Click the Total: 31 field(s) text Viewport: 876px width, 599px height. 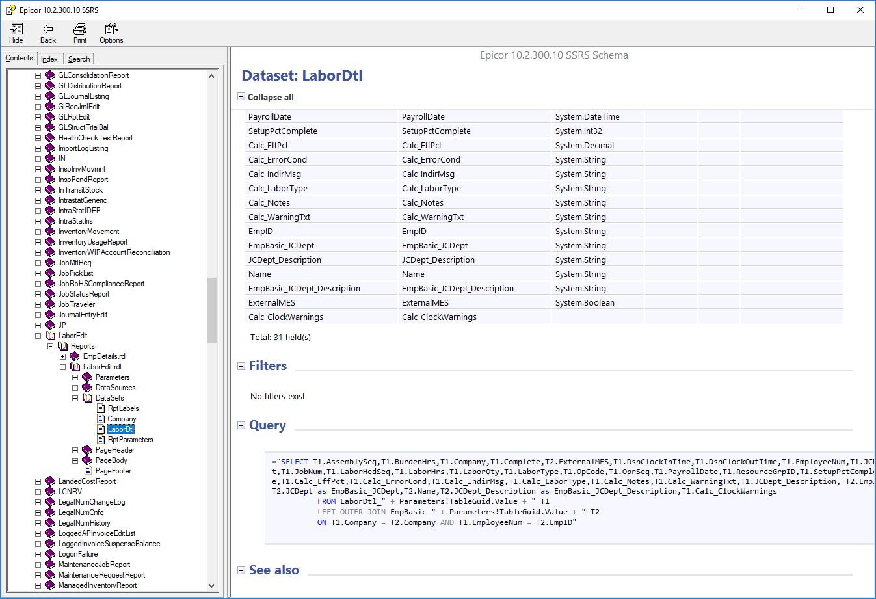(x=280, y=338)
